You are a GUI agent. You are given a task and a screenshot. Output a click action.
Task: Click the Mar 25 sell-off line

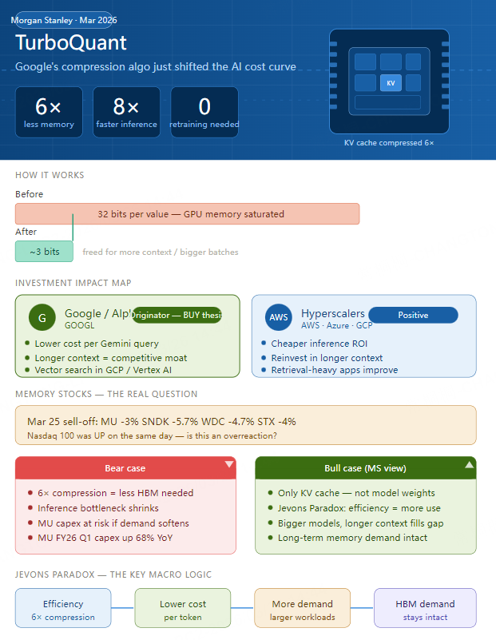coord(161,421)
